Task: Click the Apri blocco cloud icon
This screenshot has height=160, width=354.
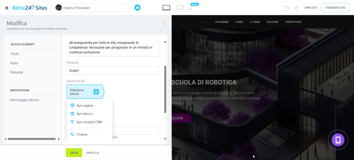Action: point(72,114)
